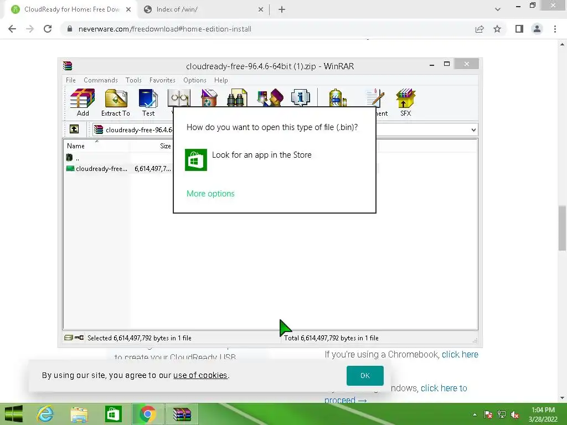
Task: Click the taskbar clock showing 1:04 PM
Action: click(x=543, y=414)
